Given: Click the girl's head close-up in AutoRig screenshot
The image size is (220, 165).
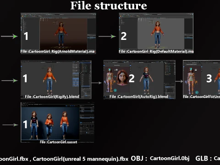Looking at the screenshot, I should coord(122,77).
